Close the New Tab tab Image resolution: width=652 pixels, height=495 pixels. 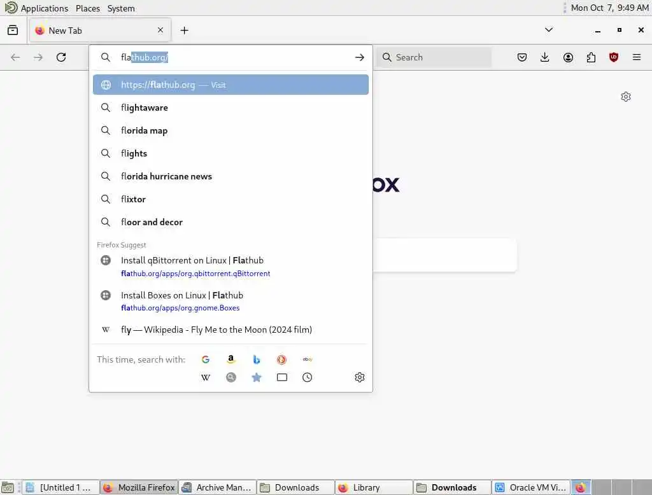160,30
